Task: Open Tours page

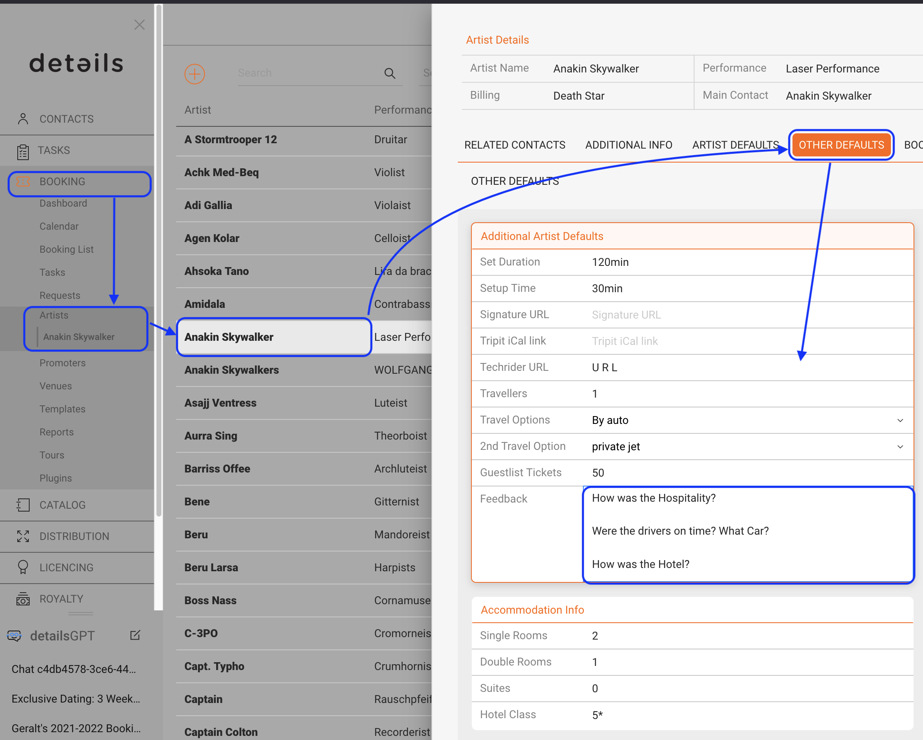Action: [52, 455]
